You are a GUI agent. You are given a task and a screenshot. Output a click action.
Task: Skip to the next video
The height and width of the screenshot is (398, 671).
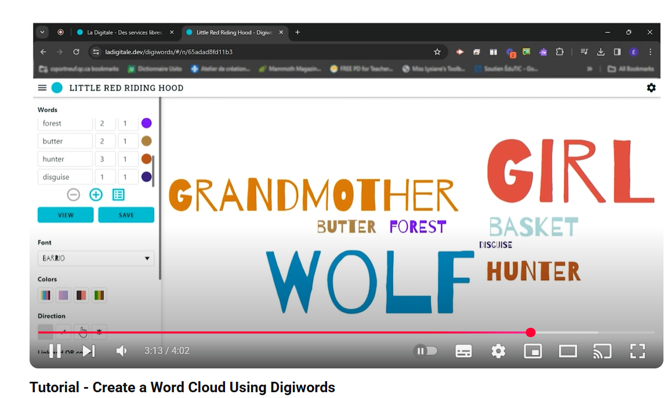88,351
